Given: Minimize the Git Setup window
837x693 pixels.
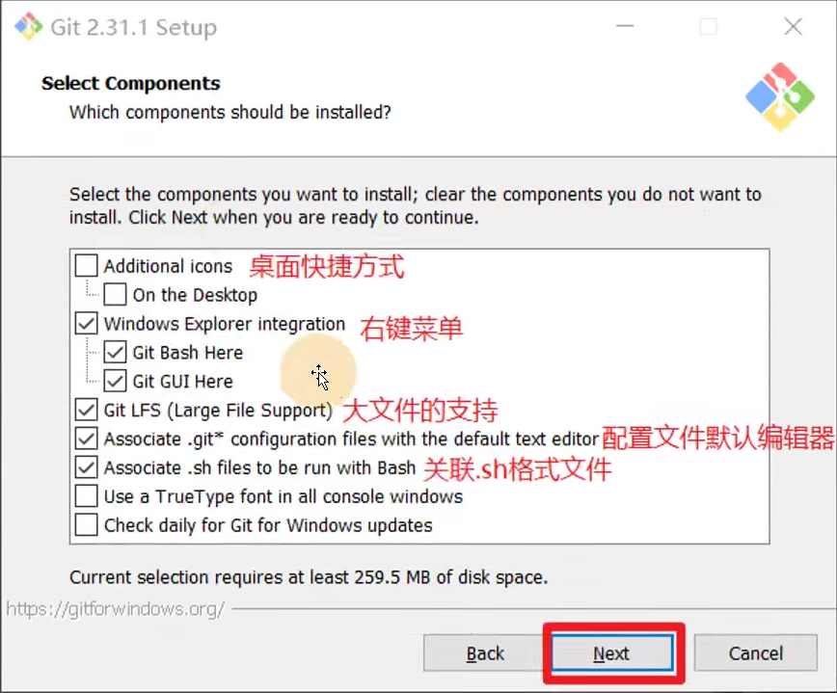Looking at the screenshot, I should (x=625, y=26).
